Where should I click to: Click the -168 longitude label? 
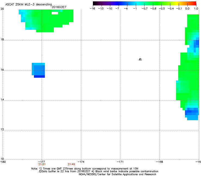pos(160,162)
